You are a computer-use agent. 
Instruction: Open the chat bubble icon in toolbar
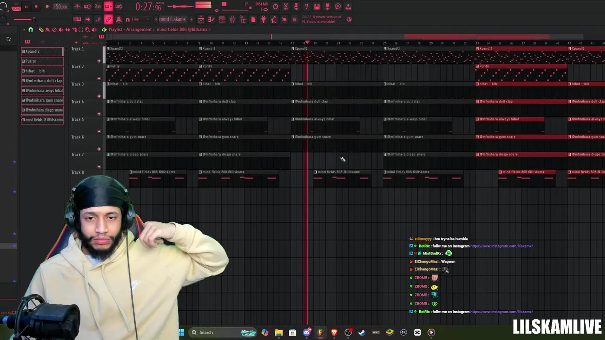[x=337, y=7]
